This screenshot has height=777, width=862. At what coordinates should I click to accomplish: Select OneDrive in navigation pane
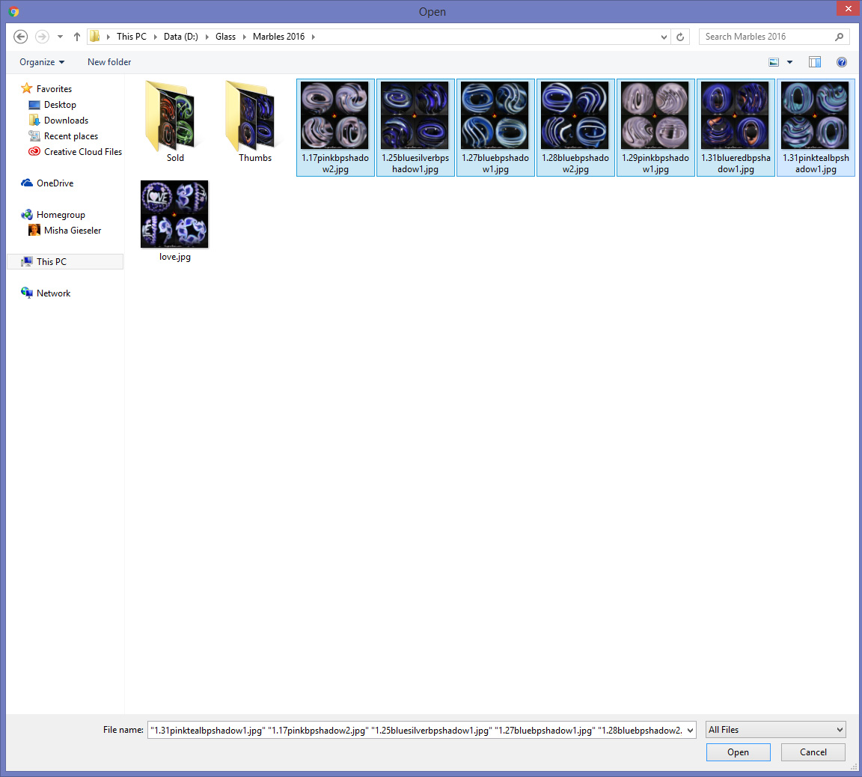pos(55,183)
